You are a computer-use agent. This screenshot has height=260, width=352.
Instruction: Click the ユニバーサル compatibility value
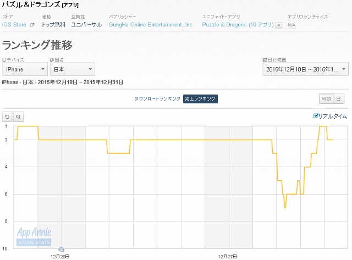point(87,25)
